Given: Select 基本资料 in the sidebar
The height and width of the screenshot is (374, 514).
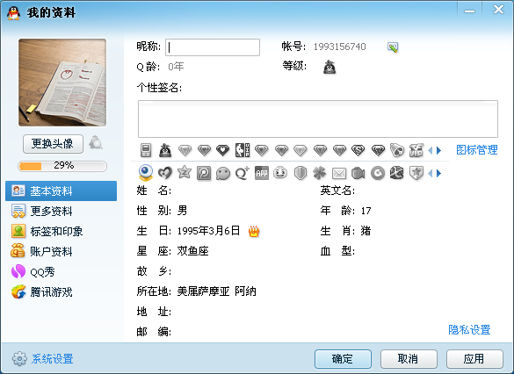Looking at the screenshot, I should point(61,191).
